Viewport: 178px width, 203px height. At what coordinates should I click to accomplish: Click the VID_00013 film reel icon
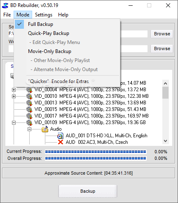29,103
